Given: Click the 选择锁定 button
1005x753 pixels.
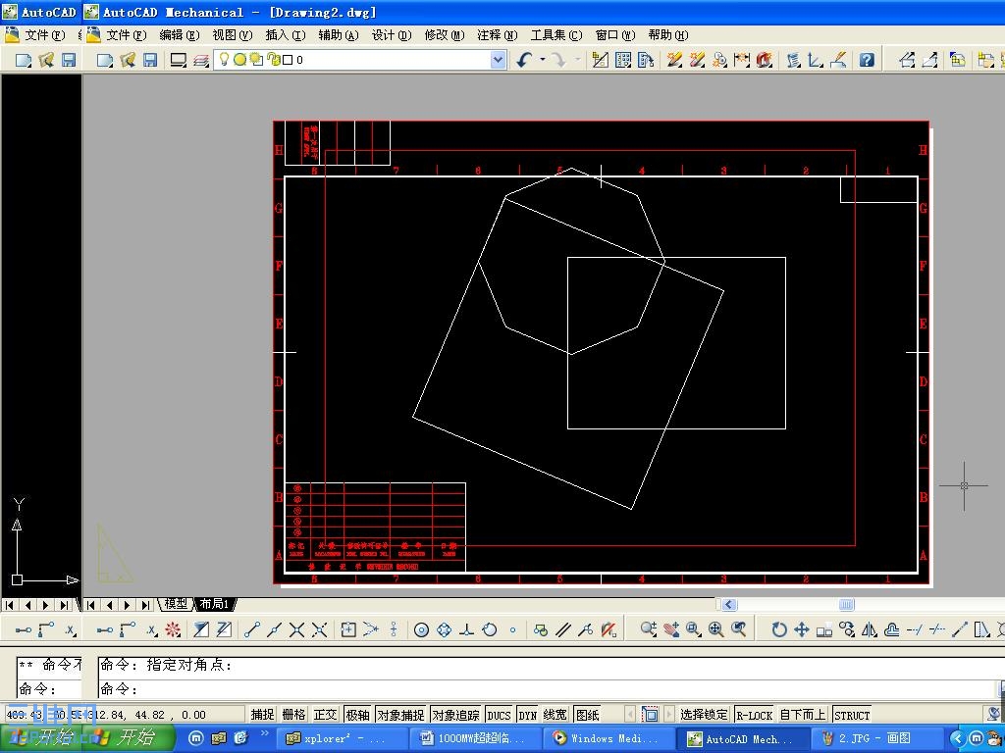Looking at the screenshot, I should pos(704,714).
